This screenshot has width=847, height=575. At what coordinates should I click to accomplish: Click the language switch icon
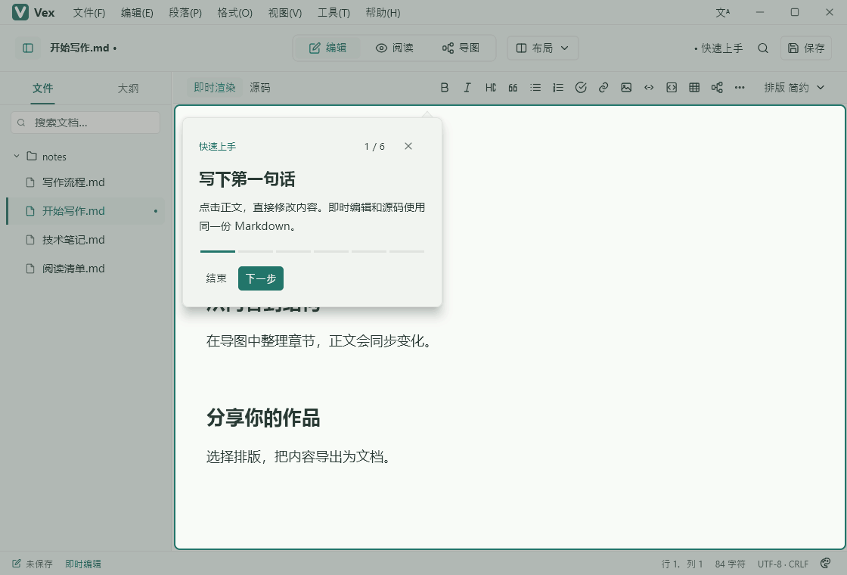(x=722, y=12)
